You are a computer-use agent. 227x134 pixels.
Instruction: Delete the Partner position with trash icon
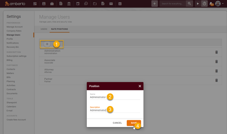coord(216,80)
